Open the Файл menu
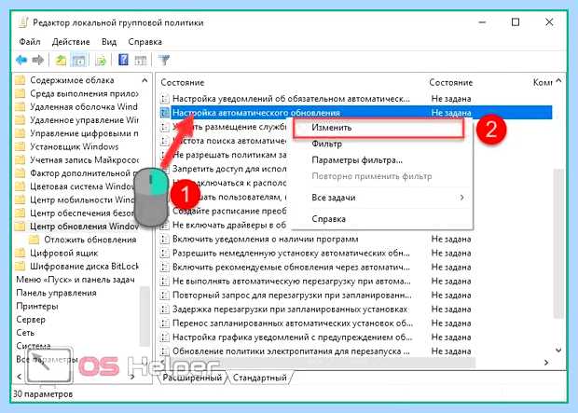Image resolution: width=578 pixels, height=413 pixels. click(x=30, y=42)
